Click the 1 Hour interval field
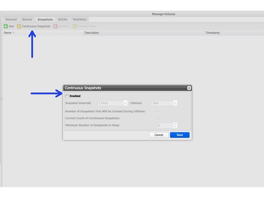Screen dimensions: 264x198 111,103
